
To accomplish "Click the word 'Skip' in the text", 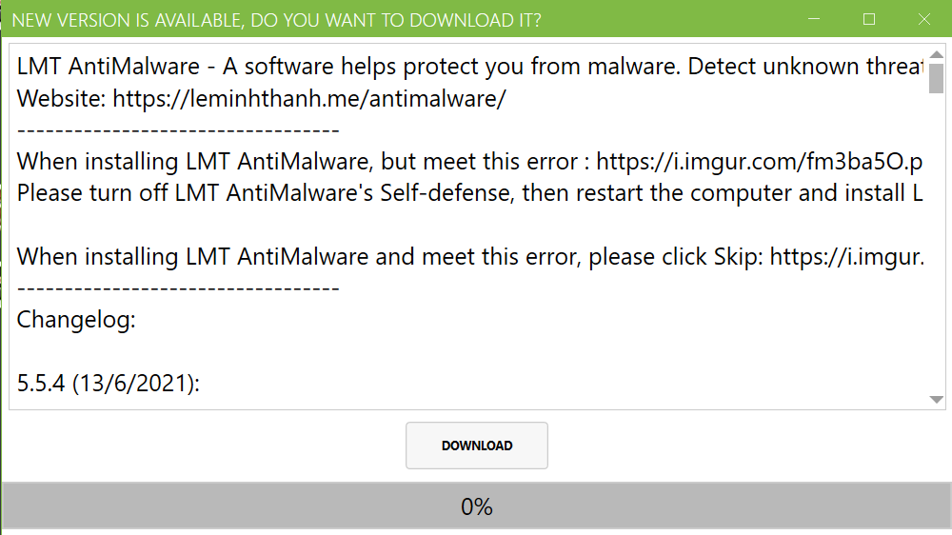I will 735,256.
